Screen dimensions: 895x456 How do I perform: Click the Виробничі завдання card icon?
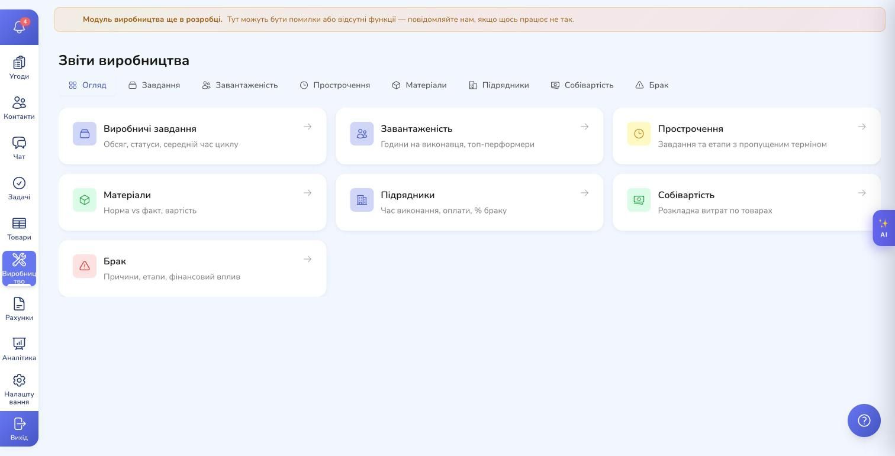[85, 134]
